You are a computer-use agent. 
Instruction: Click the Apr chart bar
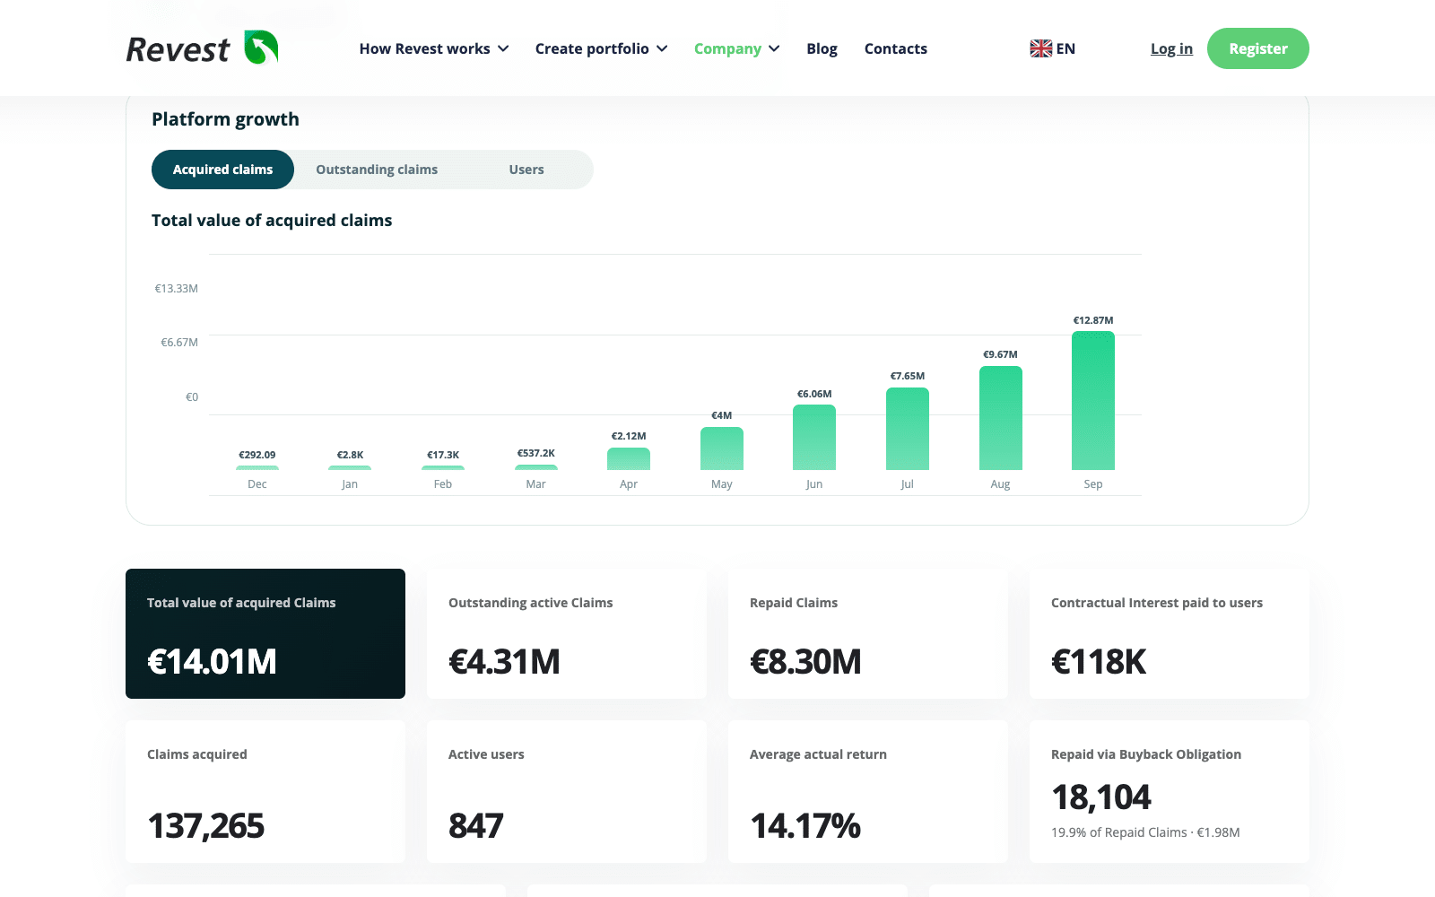[x=629, y=458]
